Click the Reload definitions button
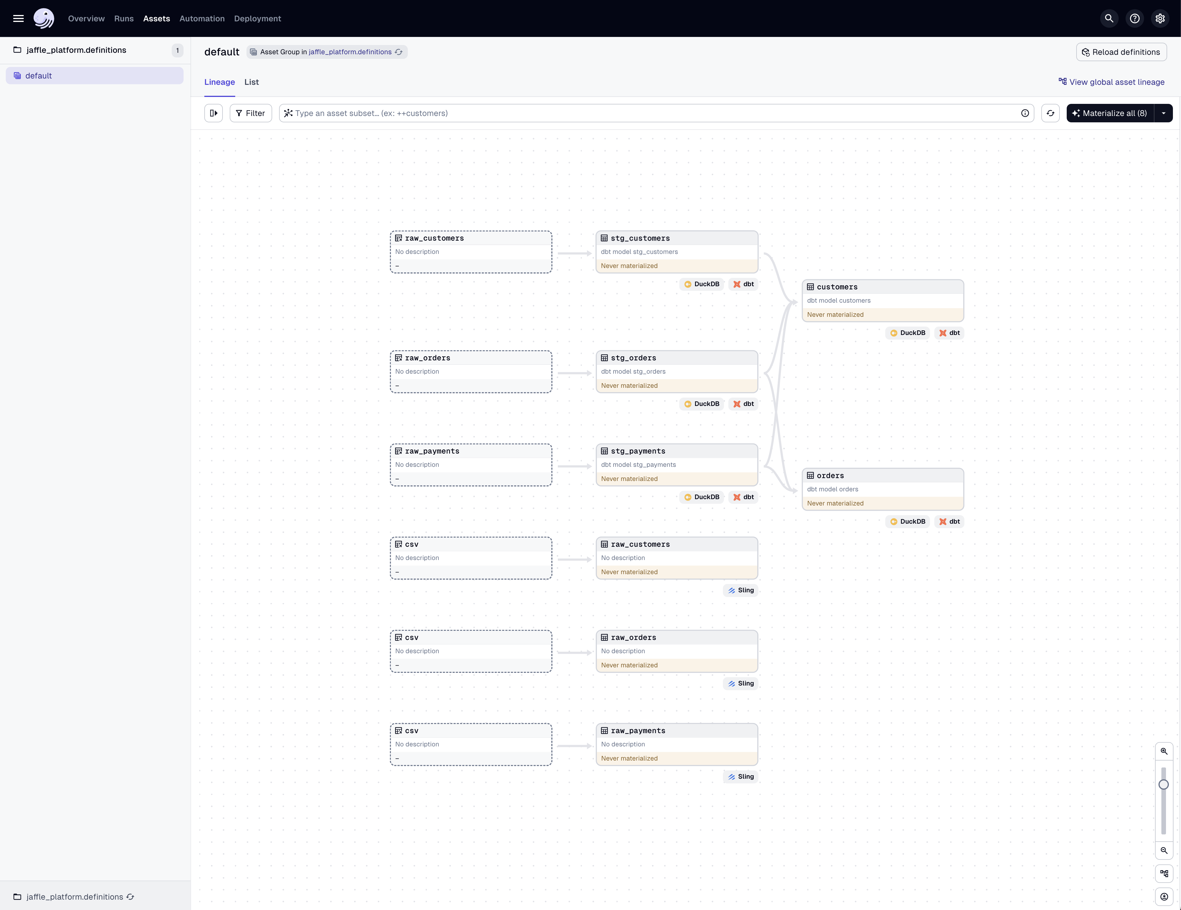Image resolution: width=1181 pixels, height=910 pixels. tap(1121, 52)
